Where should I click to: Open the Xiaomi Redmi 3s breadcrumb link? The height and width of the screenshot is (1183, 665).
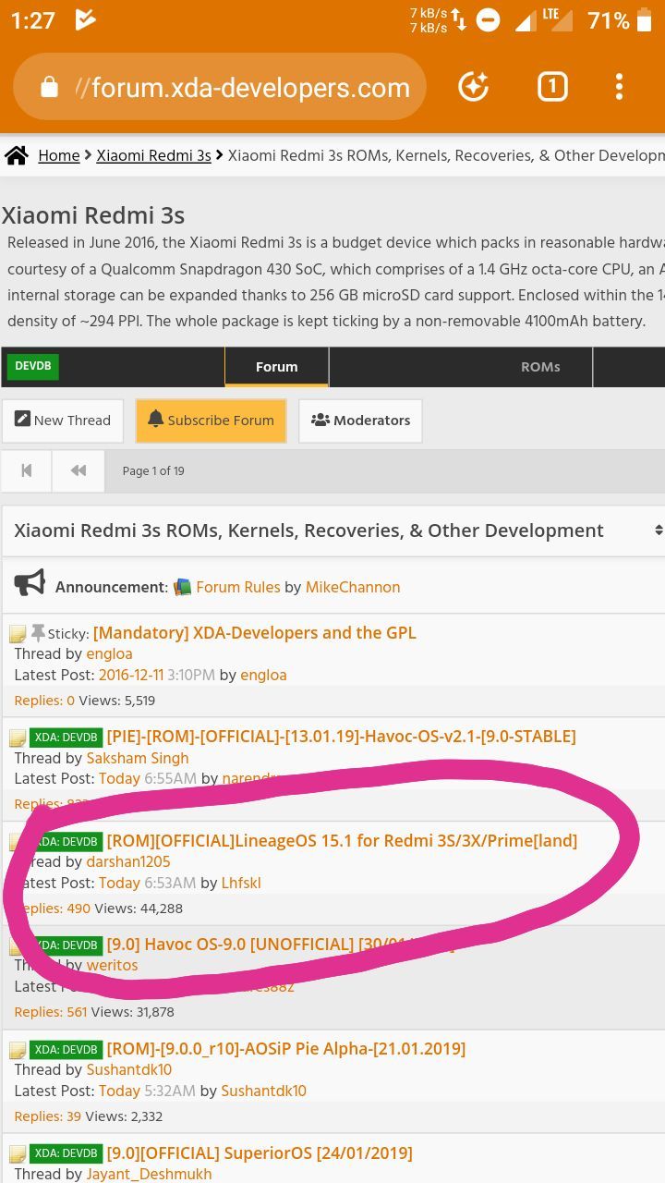[x=153, y=155]
